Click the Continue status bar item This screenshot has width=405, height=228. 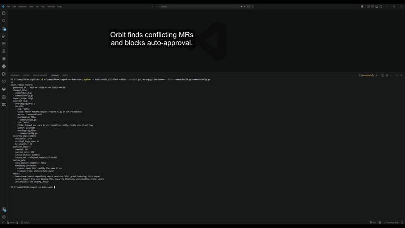[391, 222]
